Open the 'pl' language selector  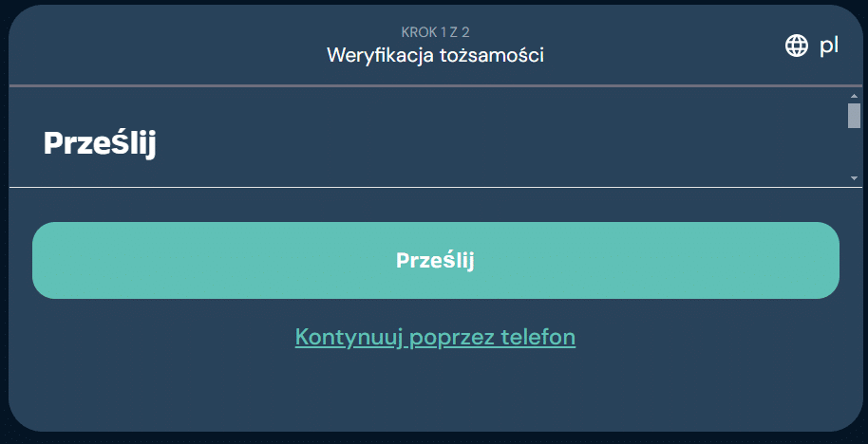[828, 46]
